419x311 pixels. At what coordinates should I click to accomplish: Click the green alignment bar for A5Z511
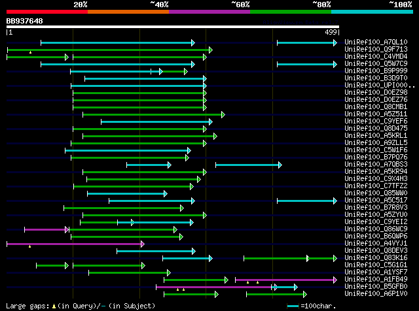coord(154,115)
